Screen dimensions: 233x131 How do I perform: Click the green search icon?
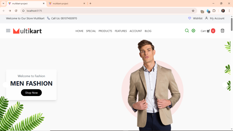[x=187, y=31]
